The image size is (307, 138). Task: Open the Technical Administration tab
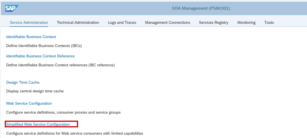pyautogui.click(x=78, y=22)
